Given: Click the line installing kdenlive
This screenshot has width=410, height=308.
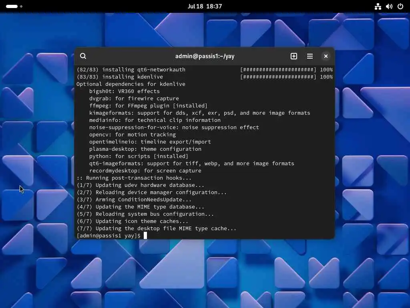Looking at the screenshot, I should pyautogui.click(x=120, y=77).
